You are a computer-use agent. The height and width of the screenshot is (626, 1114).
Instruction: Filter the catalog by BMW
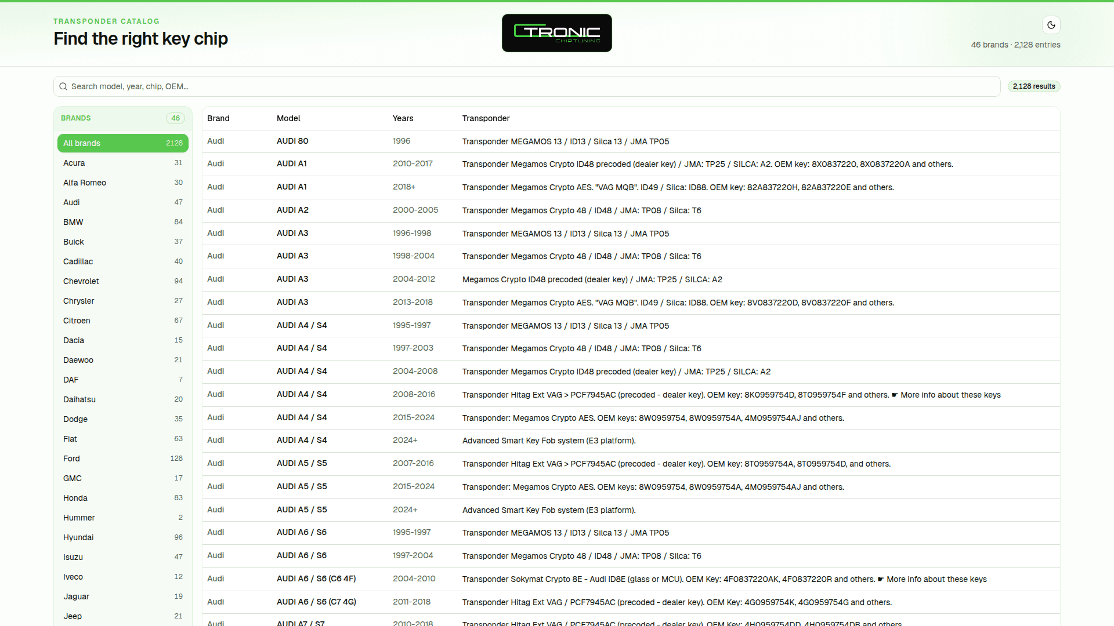pos(123,222)
